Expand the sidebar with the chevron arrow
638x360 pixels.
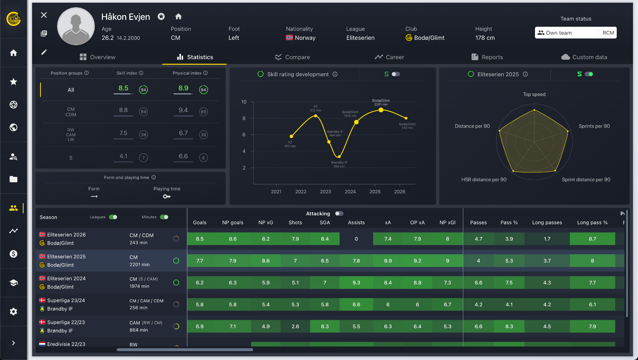[x=13, y=343]
